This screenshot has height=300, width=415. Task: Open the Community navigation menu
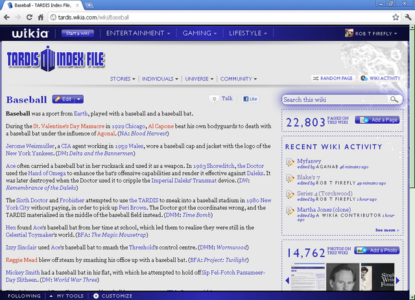coord(239,79)
